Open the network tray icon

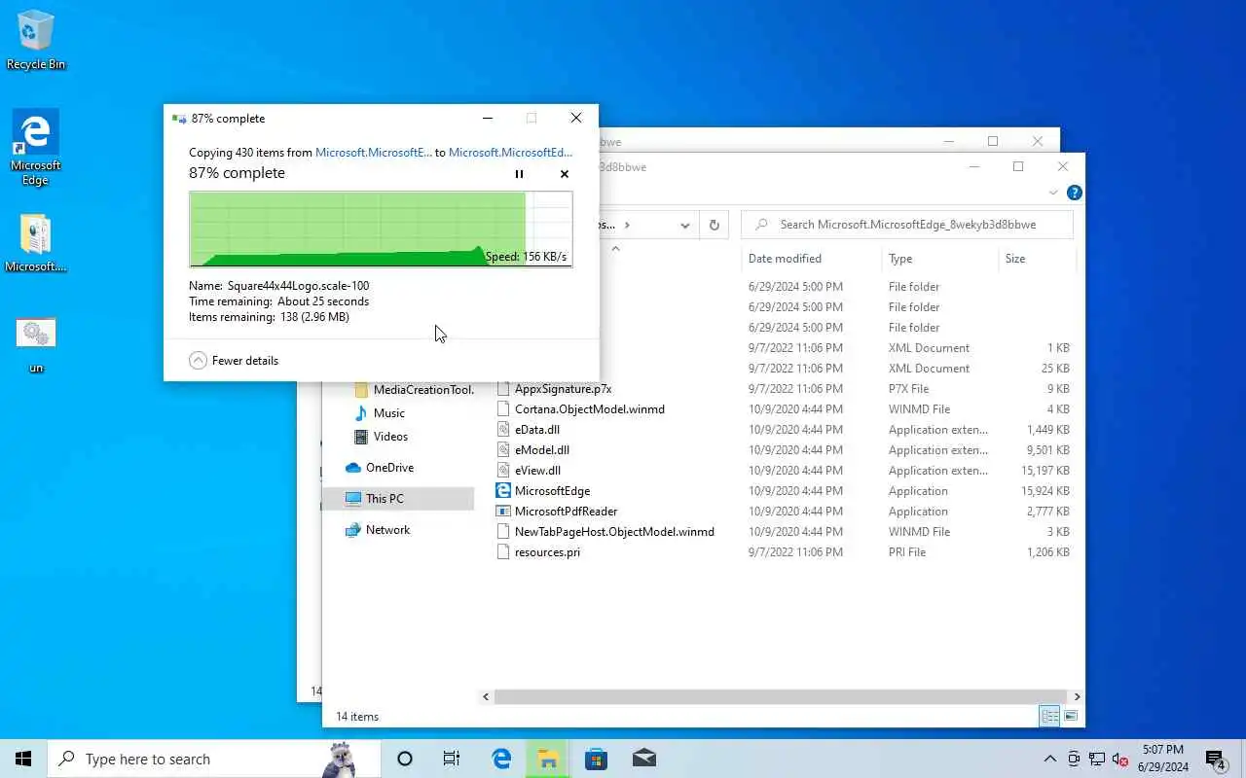[1097, 760]
